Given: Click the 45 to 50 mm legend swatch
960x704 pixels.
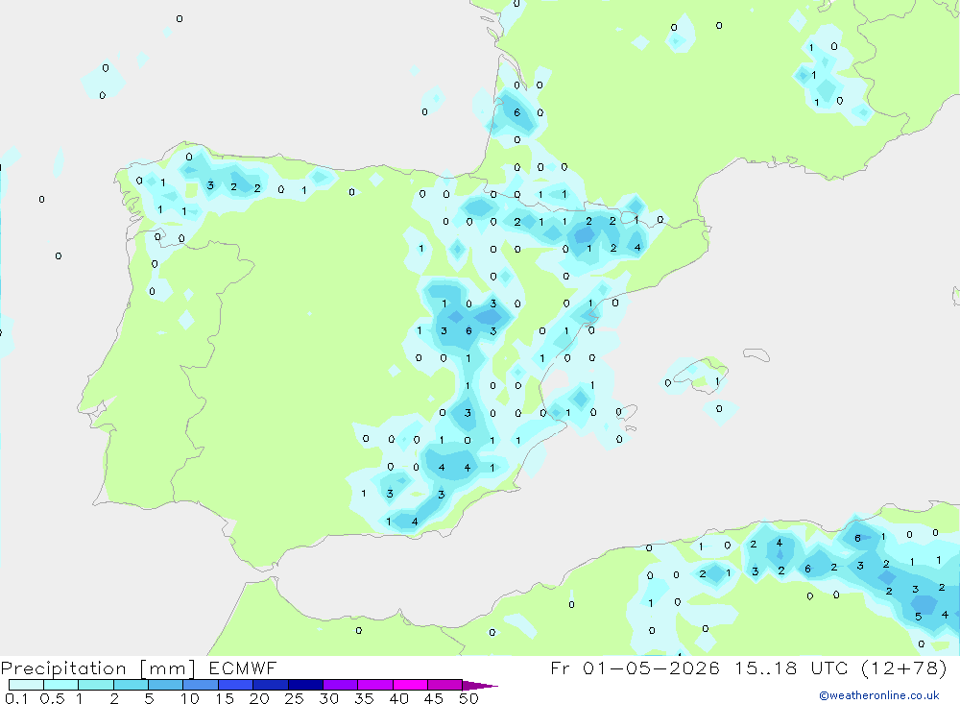Looking at the screenshot, I should (x=445, y=685).
